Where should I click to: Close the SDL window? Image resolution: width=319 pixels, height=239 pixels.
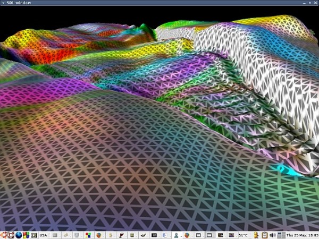click(315, 3)
